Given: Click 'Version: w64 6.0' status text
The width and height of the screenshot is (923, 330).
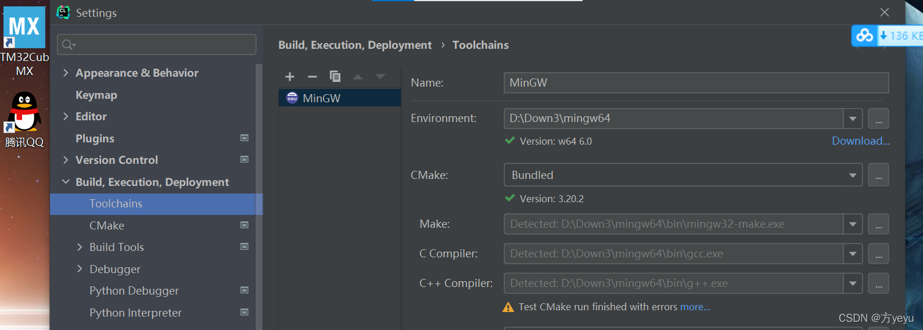Looking at the screenshot, I should click(555, 141).
